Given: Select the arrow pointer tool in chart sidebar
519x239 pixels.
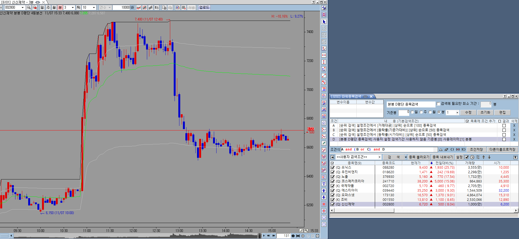Looking at the screenshot, I should 324,22.
